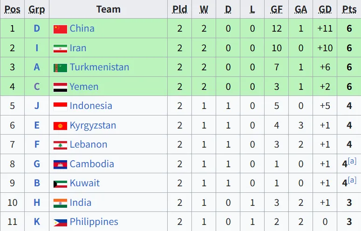This screenshot has height=231, width=361.
Task: Click the Iran flag icon
Action: tap(60, 48)
